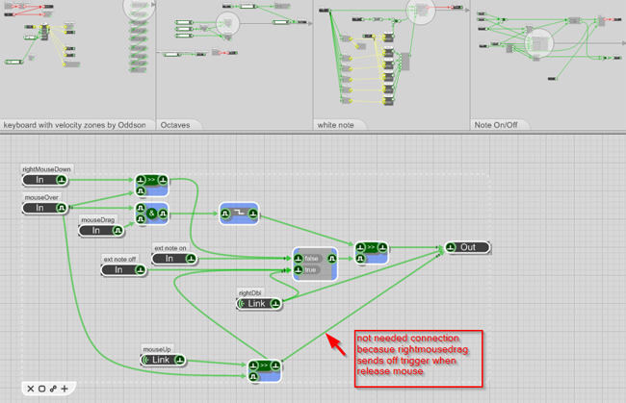
Task: Click the circle icon in the bottom toolbar
Action: [x=41, y=389]
